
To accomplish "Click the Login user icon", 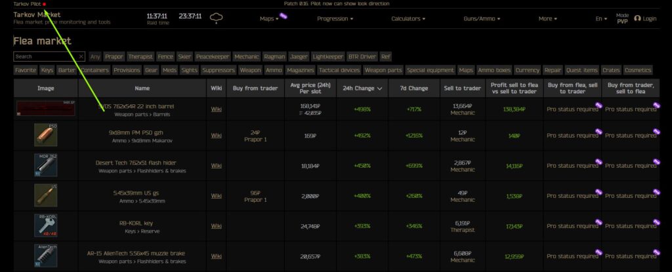I will click(637, 18).
